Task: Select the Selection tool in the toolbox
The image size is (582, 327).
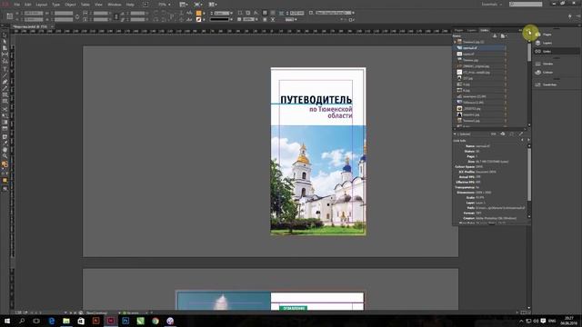Action: 5,35
